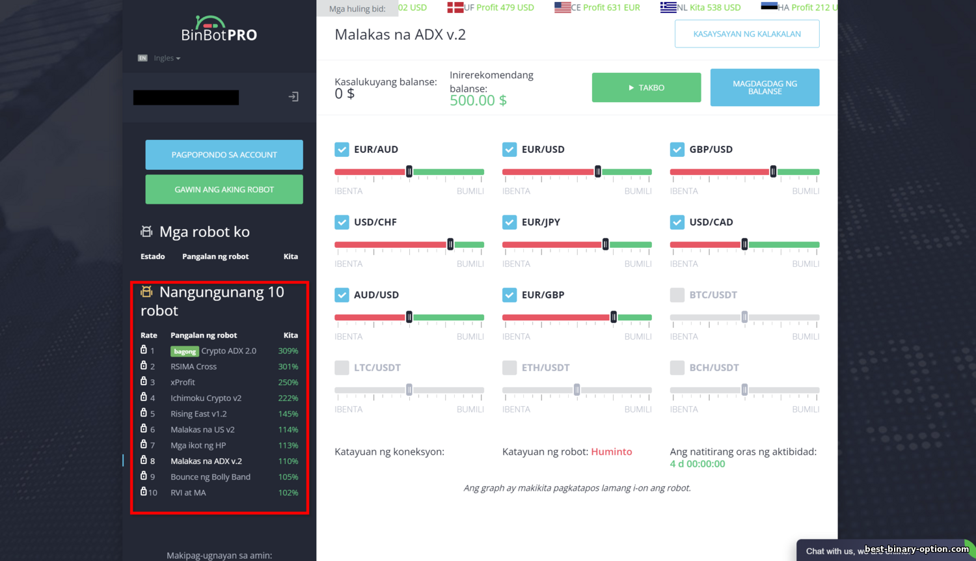
Task: Uncheck the AUD/USD currency pair
Action: (x=342, y=295)
